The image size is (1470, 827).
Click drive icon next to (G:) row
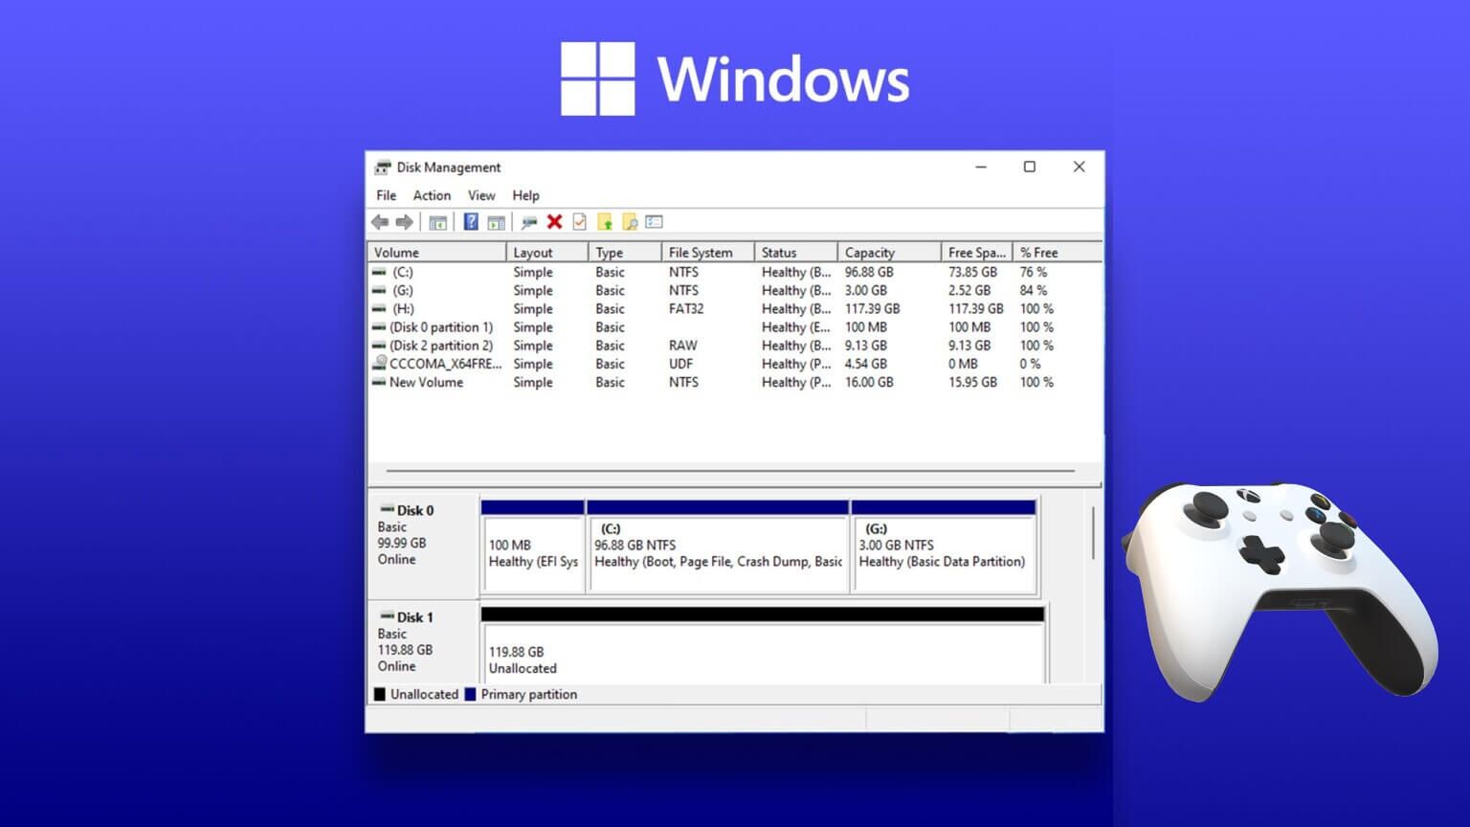pyautogui.click(x=380, y=291)
